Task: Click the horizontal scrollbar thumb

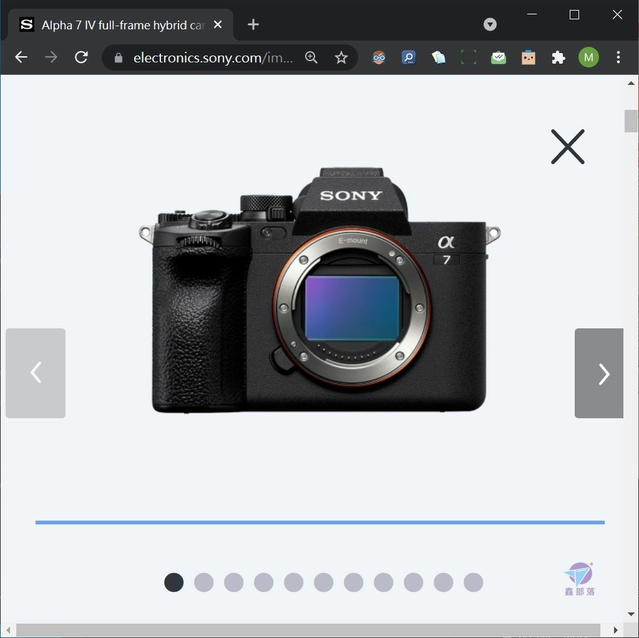Action: pos(308,630)
